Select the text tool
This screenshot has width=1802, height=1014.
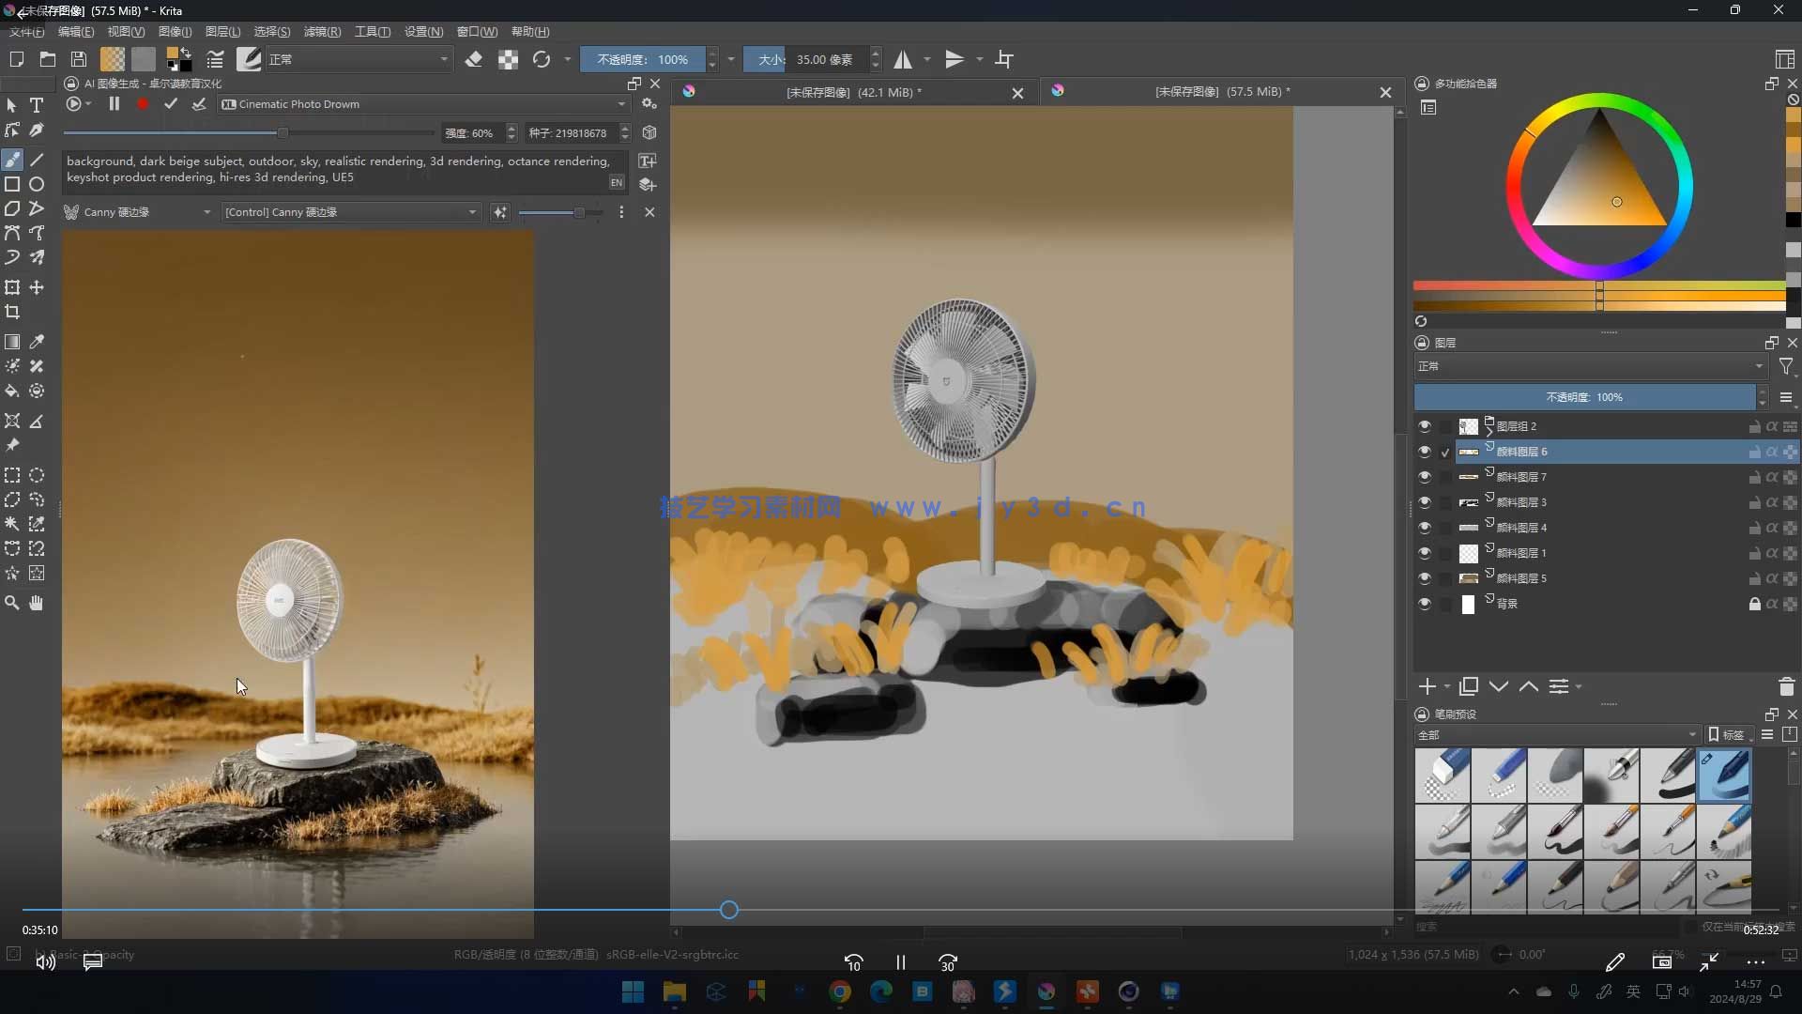37,105
